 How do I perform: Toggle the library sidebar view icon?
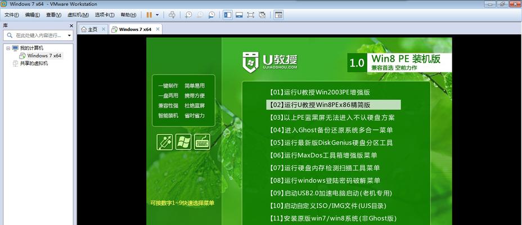click(228, 15)
